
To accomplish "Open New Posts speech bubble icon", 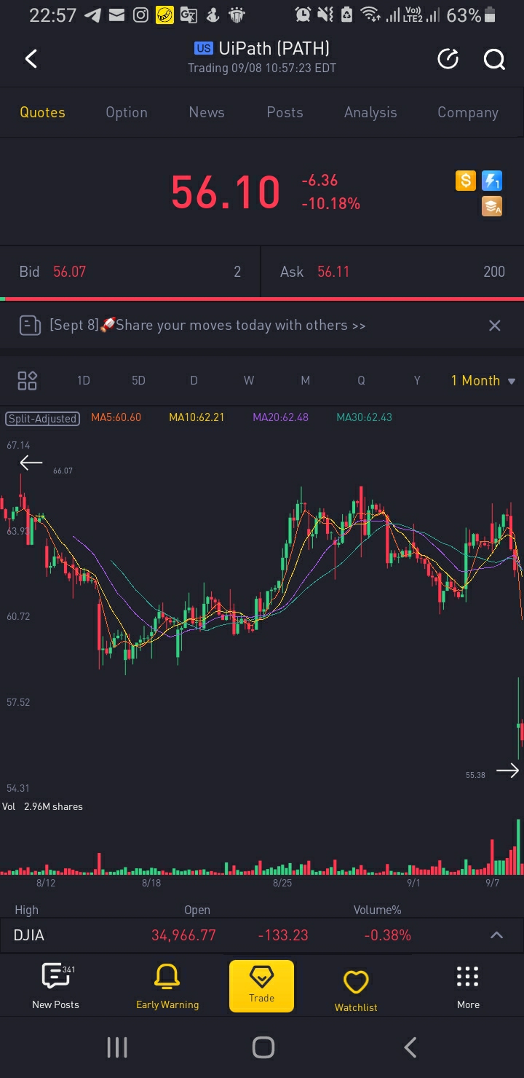I will point(56,976).
